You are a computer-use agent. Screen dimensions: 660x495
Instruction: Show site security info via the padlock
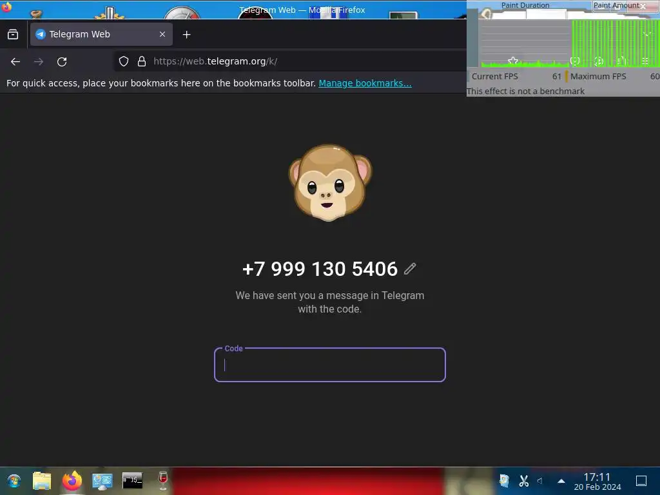[x=142, y=61]
